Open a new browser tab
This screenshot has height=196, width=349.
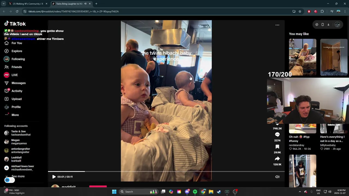click(96, 4)
